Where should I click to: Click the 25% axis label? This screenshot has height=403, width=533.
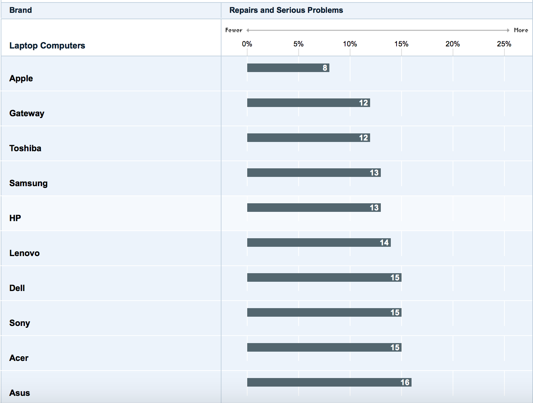[x=504, y=44]
